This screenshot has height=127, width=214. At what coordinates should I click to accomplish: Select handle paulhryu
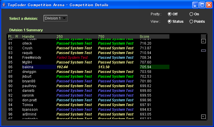[x=29, y=86]
